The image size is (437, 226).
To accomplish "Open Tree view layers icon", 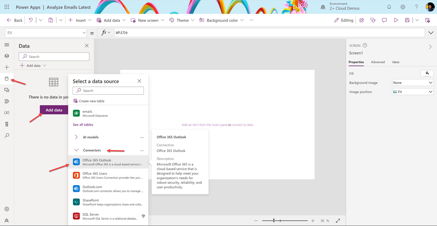I will point(7,56).
